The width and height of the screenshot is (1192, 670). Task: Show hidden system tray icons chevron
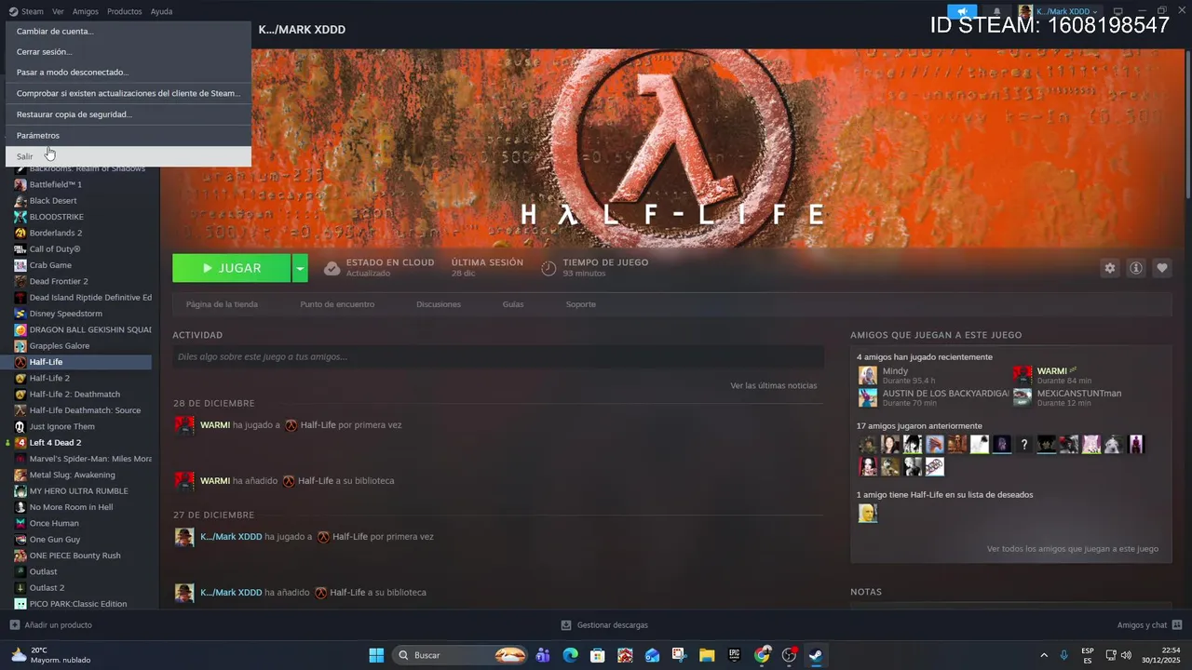(1044, 655)
